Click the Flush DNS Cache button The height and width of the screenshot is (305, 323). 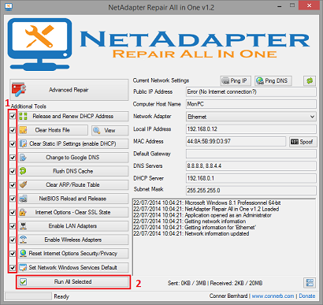click(x=73, y=171)
